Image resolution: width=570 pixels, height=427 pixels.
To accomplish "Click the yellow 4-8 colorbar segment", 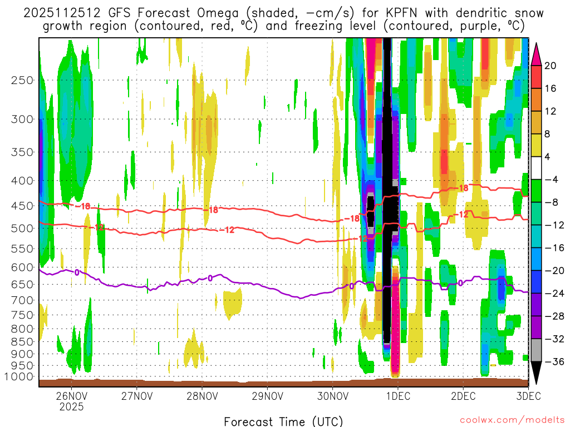I will tap(536, 145).
